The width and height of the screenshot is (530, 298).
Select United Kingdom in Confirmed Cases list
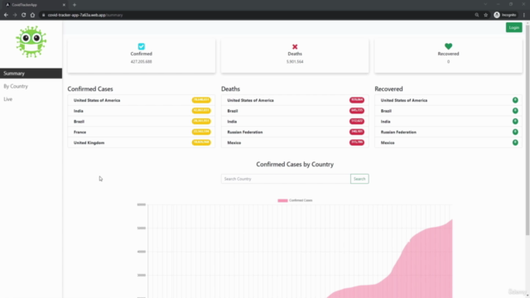(142, 142)
